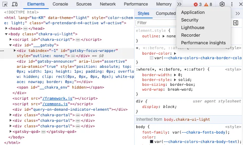
Task: Toggle the device toolbar icon
Action: tap(15, 4)
